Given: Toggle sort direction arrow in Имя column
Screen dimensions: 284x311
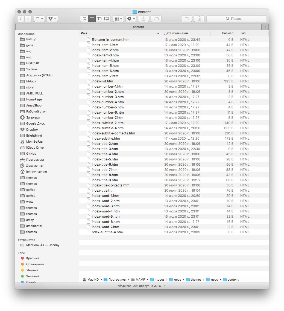Looking at the screenshot, I should pos(158,33).
